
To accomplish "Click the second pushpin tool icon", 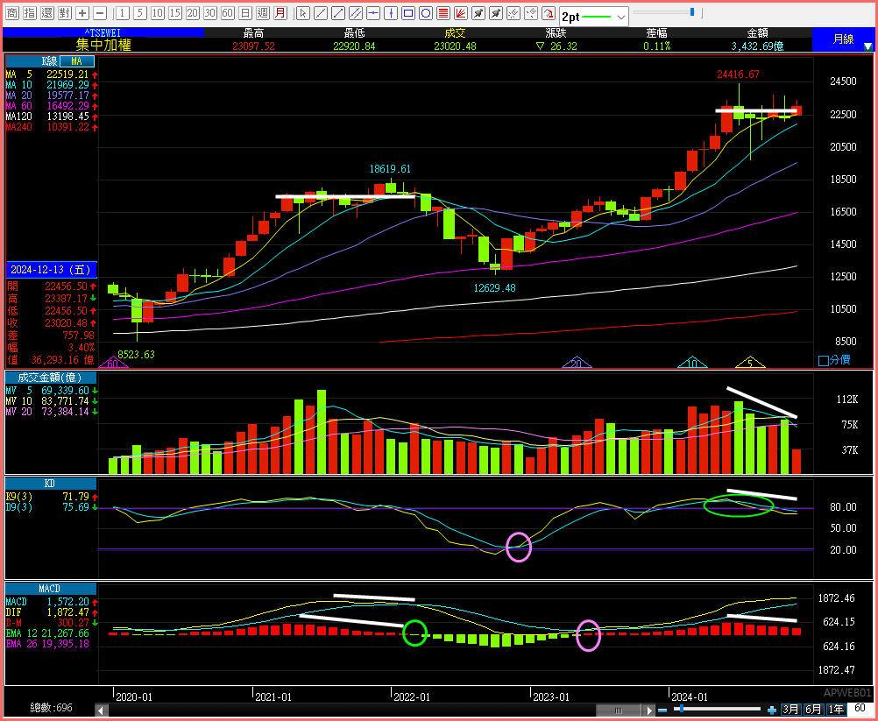I will click(496, 13).
